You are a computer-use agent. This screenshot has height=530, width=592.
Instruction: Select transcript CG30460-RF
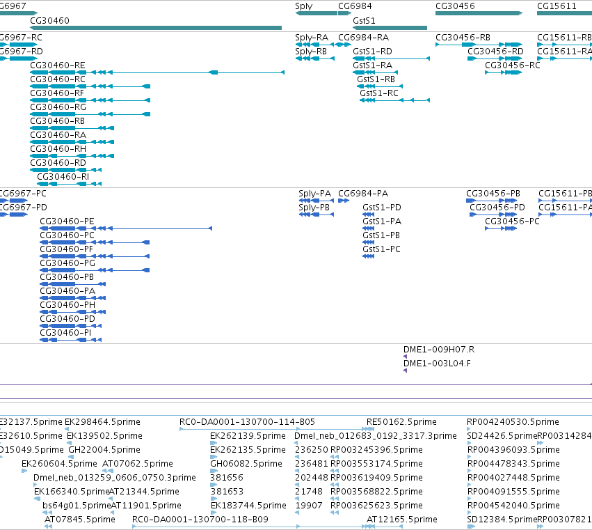coord(90,100)
